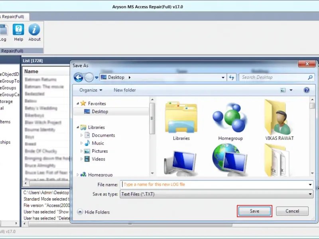Screen dimensions: 319x239
Task: Hide Folders with the toggle button
Action: pyautogui.click(x=93, y=212)
